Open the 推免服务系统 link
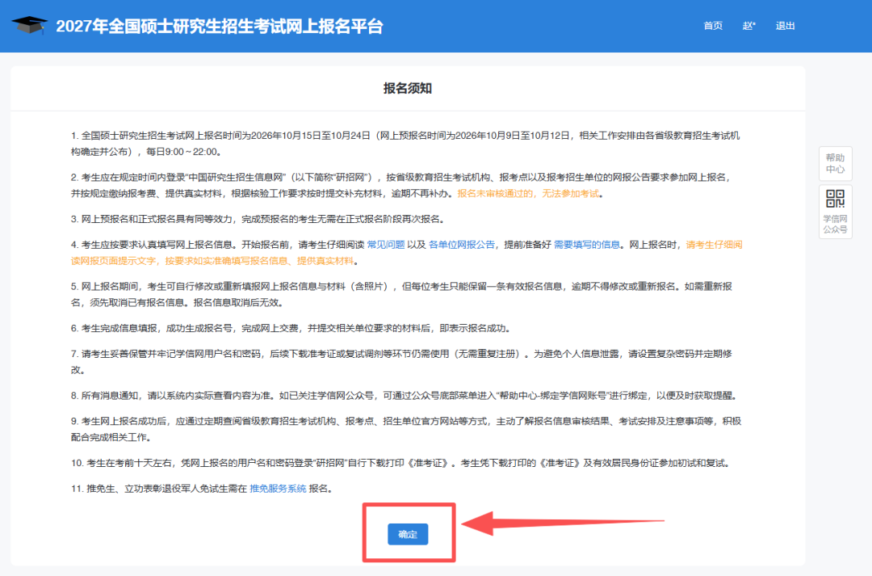This screenshot has width=872, height=576. pos(278,489)
